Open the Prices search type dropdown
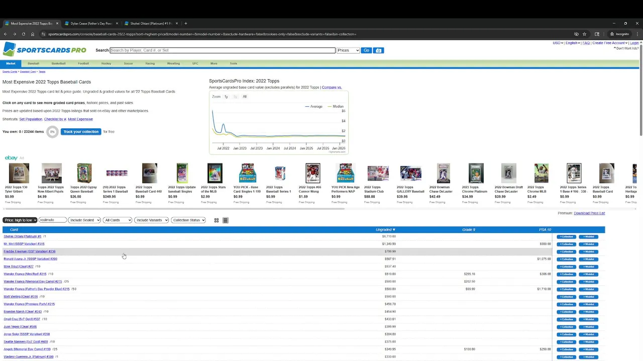Screen dimensions: 643x361 (348, 50)
